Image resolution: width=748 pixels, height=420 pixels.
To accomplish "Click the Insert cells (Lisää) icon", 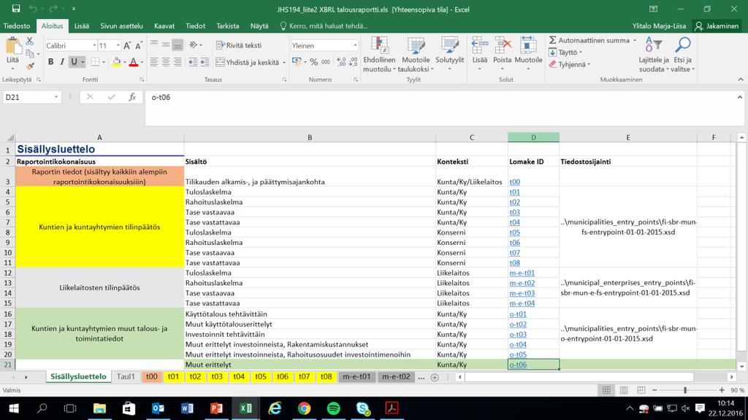I will 479,46.
